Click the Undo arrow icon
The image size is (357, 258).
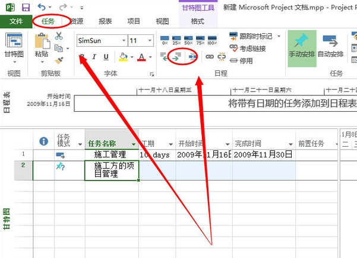pyautogui.click(x=42, y=7)
